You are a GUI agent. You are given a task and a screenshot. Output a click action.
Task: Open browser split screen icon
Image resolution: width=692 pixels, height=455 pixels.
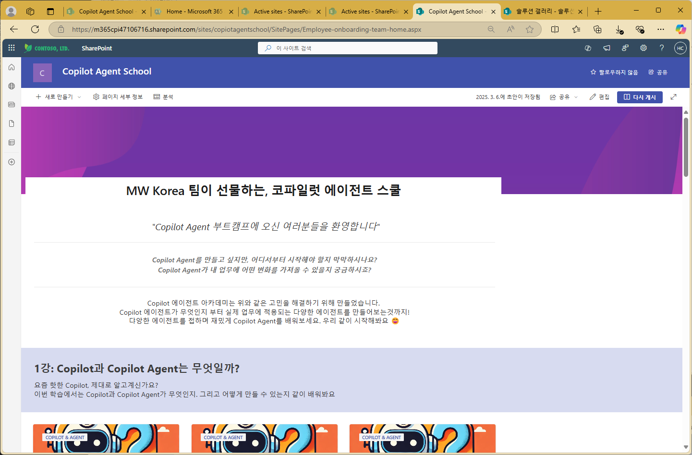[555, 29]
